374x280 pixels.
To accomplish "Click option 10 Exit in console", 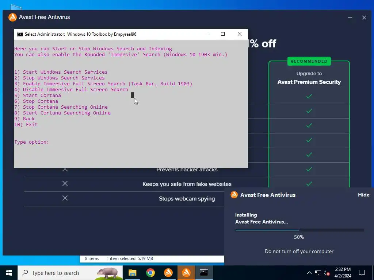I will tap(26, 125).
